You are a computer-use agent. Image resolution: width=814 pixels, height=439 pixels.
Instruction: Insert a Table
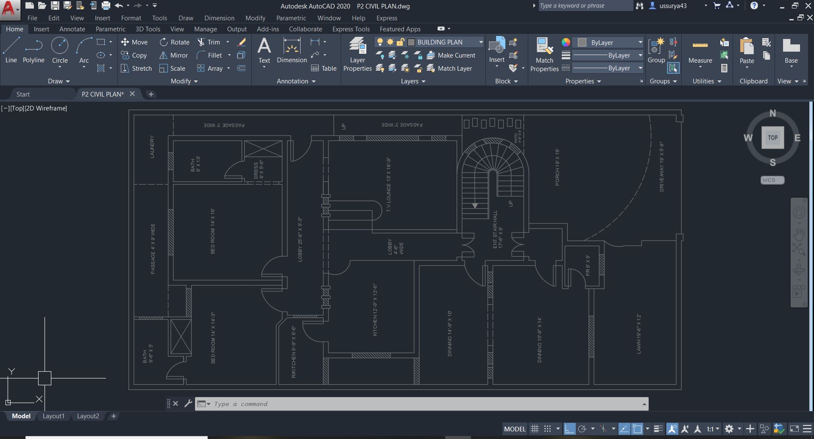point(323,68)
